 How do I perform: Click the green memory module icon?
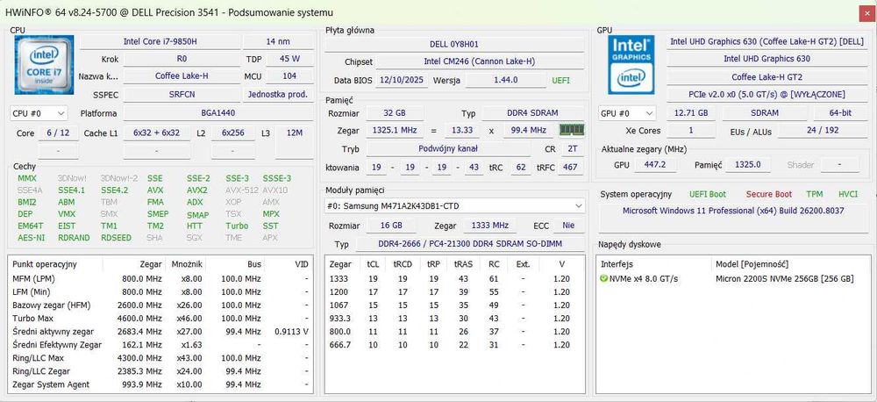click(572, 130)
